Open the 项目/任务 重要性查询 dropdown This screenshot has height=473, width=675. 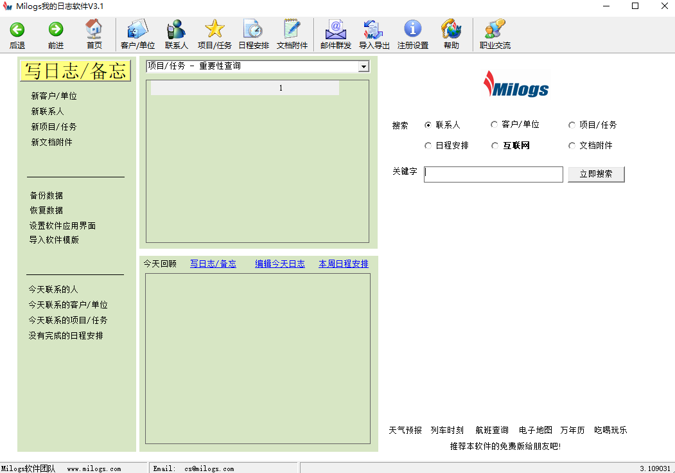tap(364, 66)
